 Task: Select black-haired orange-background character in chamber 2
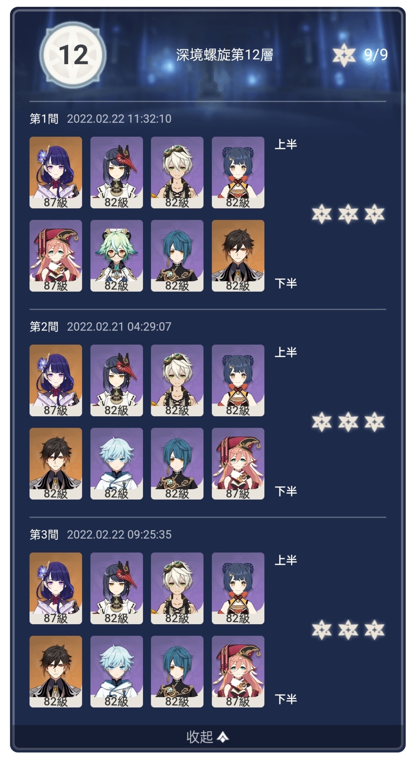[x=56, y=464]
